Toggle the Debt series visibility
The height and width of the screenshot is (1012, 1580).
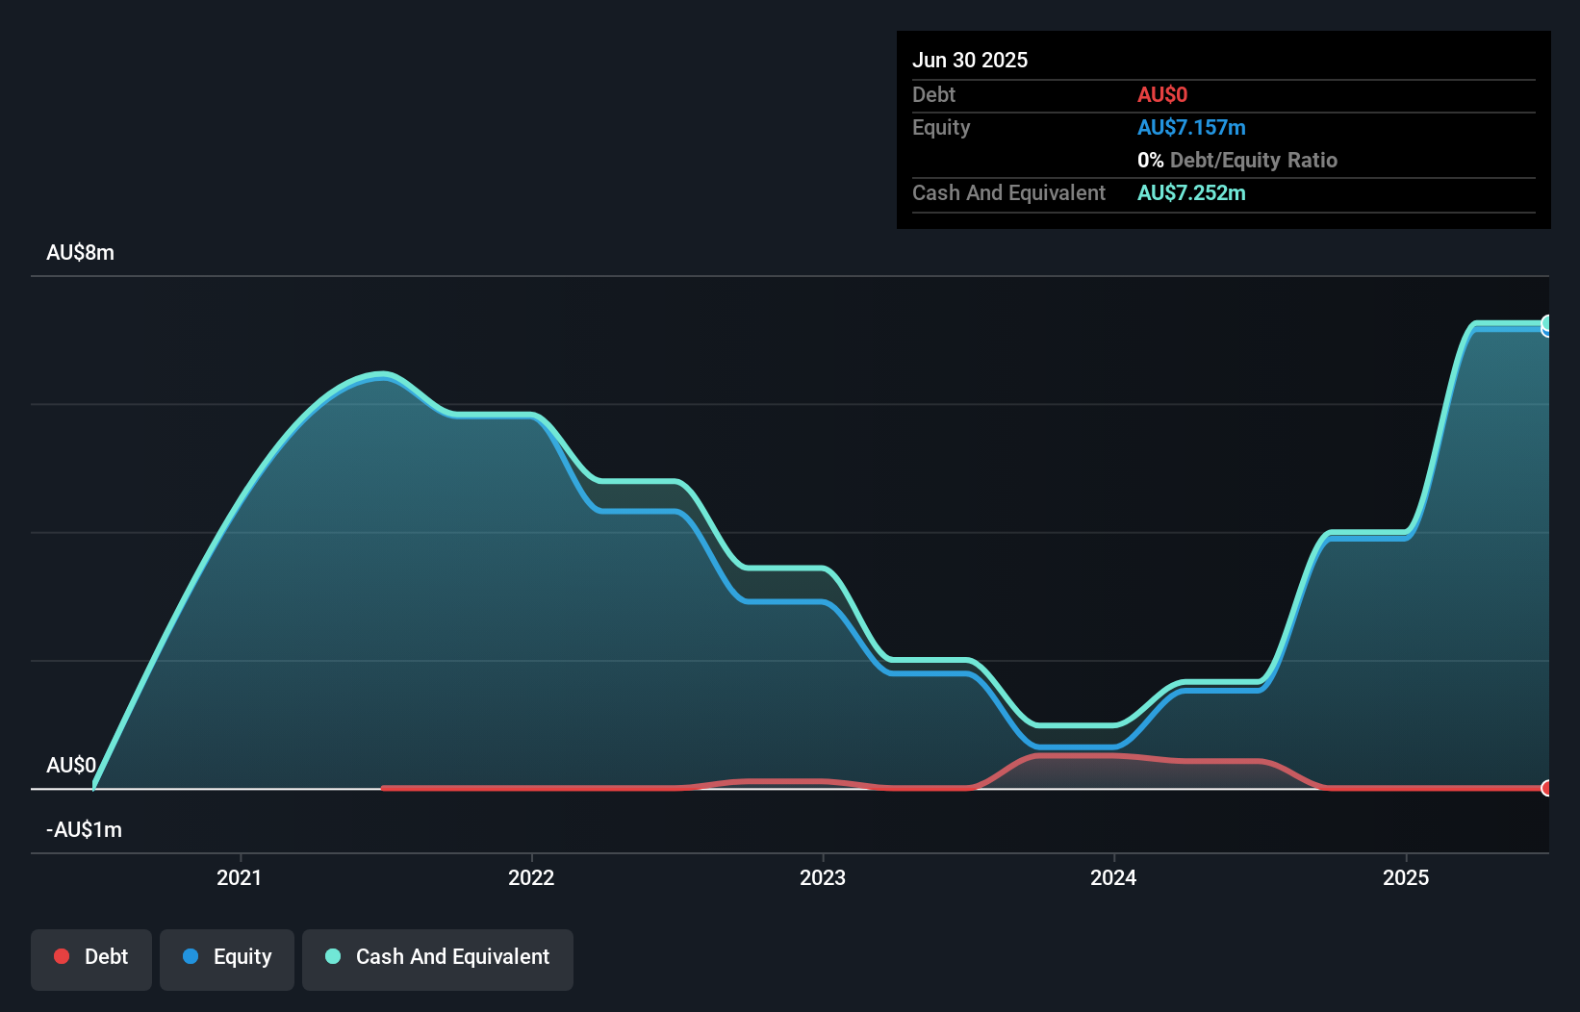tap(91, 957)
